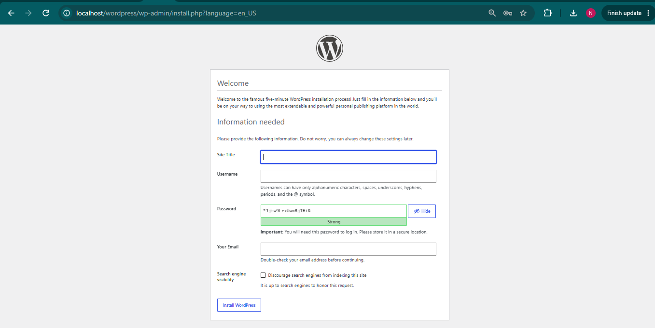Go back using the browser back arrow

(11, 13)
